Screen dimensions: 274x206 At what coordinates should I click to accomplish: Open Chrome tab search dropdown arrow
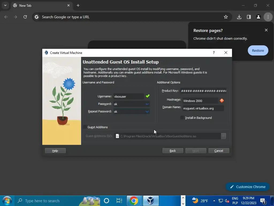[5, 5]
